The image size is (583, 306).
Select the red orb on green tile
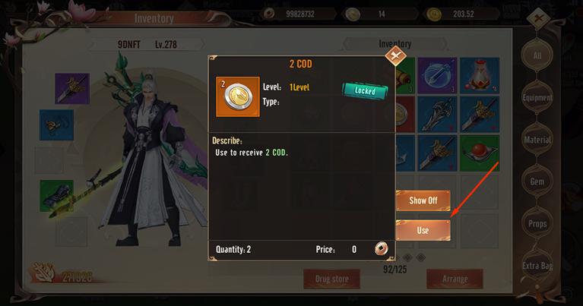[x=480, y=153]
